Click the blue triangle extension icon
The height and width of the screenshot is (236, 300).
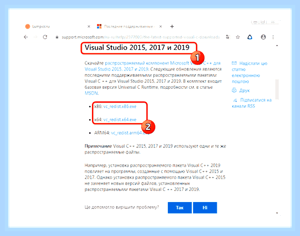[x=250, y=37]
